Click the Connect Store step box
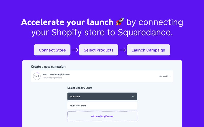Image resolution: width=204 pixels, height=127 pixels. tap(52, 50)
